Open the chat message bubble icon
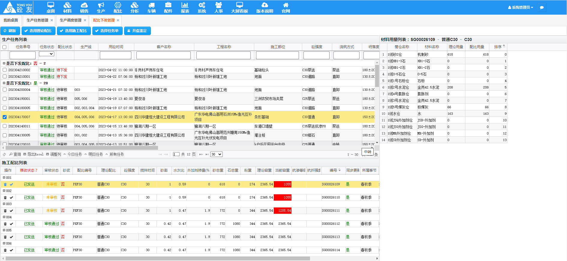Screen dimensions: 567x261 point(542,7)
